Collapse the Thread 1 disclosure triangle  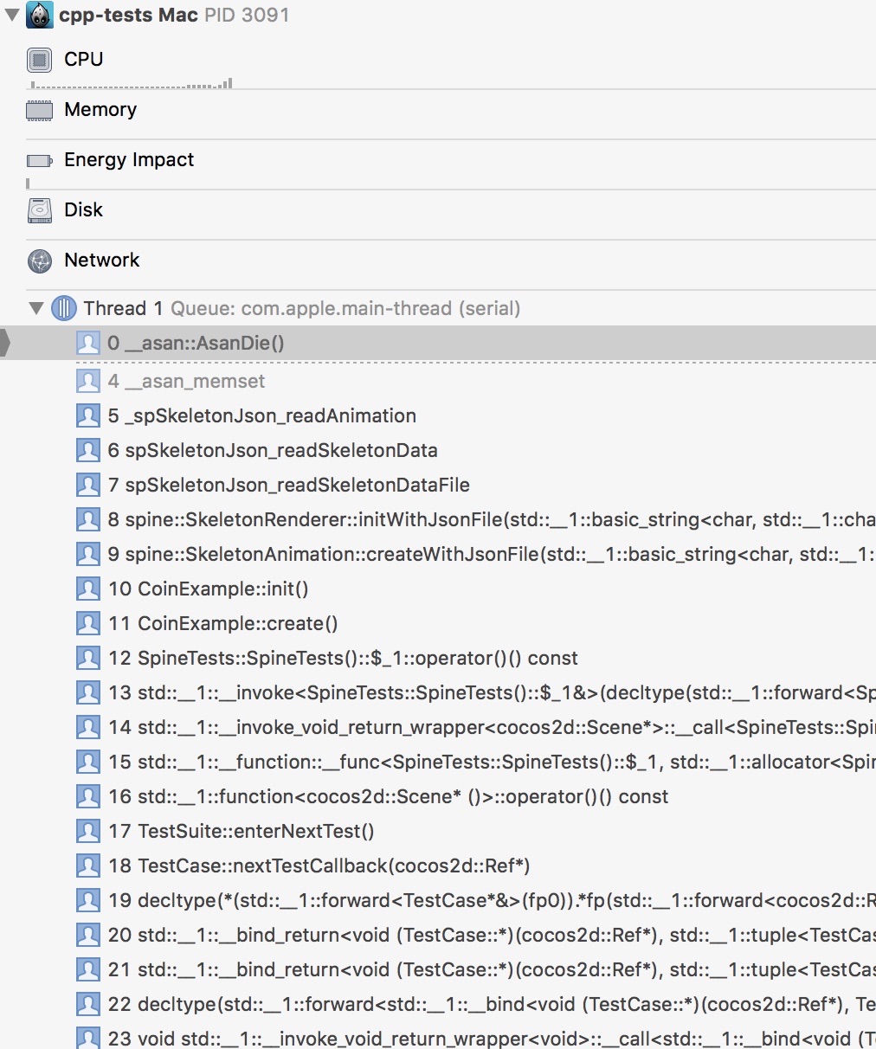coord(36,308)
